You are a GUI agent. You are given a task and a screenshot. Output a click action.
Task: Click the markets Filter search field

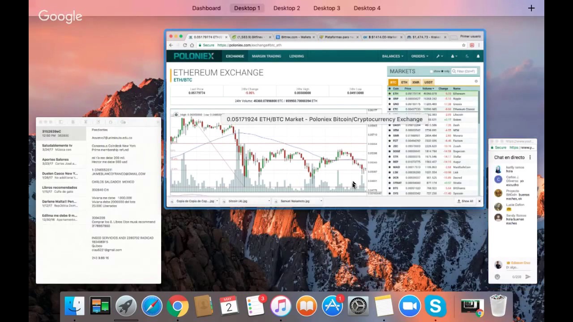[464, 71]
